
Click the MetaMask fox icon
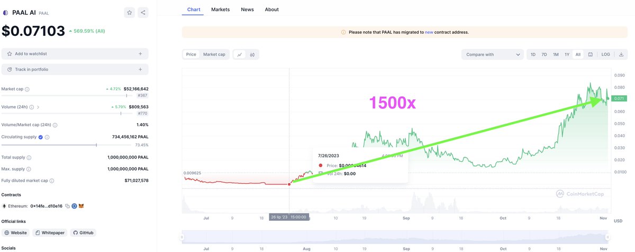tap(81, 206)
